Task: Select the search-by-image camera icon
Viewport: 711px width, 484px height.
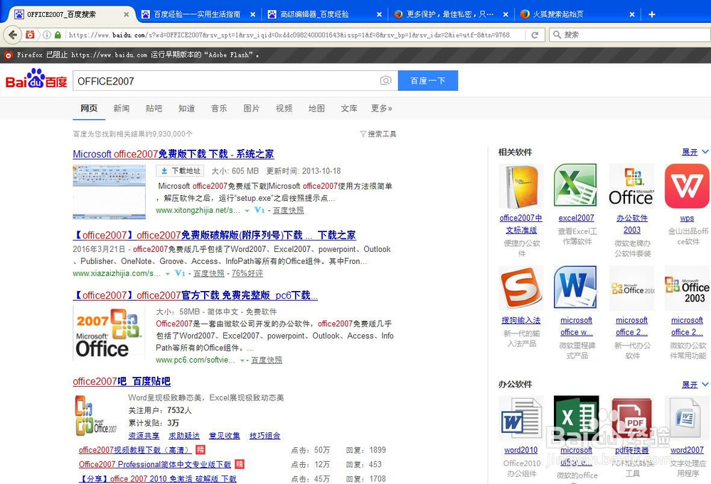Action: pyautogui.click(x=386, y=80)
